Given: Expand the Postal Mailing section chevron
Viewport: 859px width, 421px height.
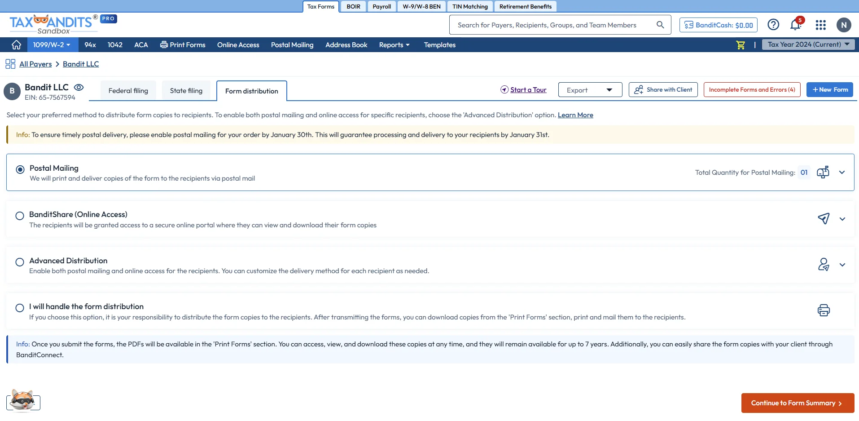Looking at the screenshot, I should coord(842,173).
